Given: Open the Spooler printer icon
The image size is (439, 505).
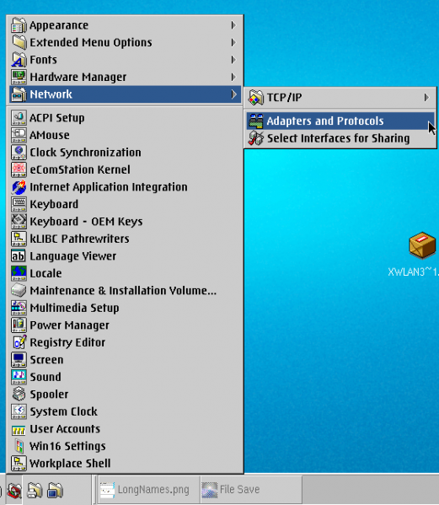Looking at the screenshot, I should click(19, 395).
